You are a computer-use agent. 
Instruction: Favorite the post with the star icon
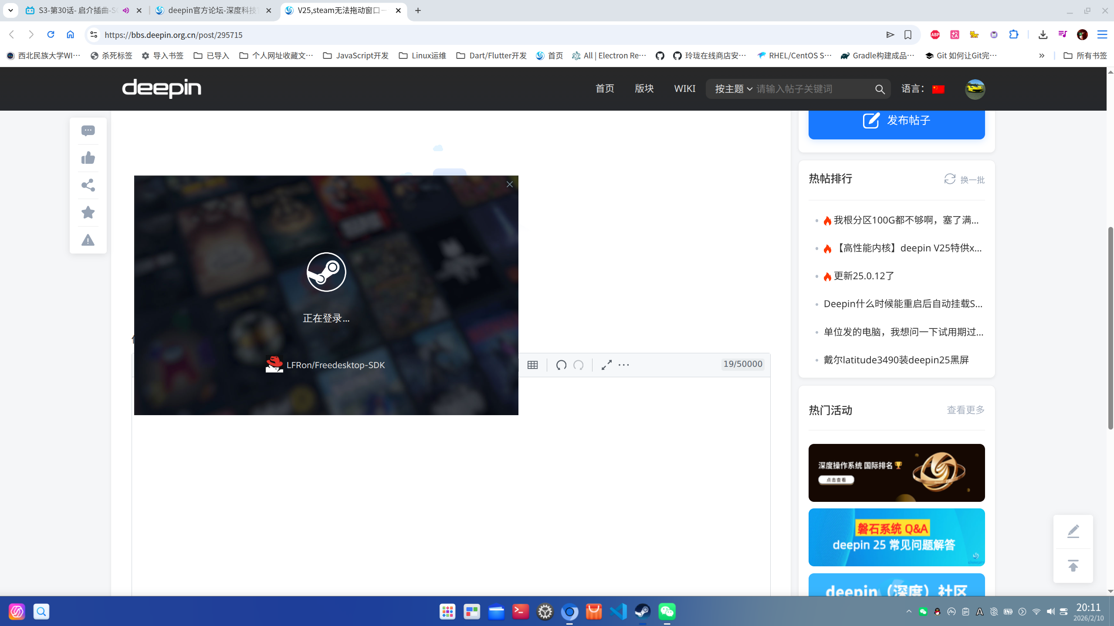click(88, 212)
